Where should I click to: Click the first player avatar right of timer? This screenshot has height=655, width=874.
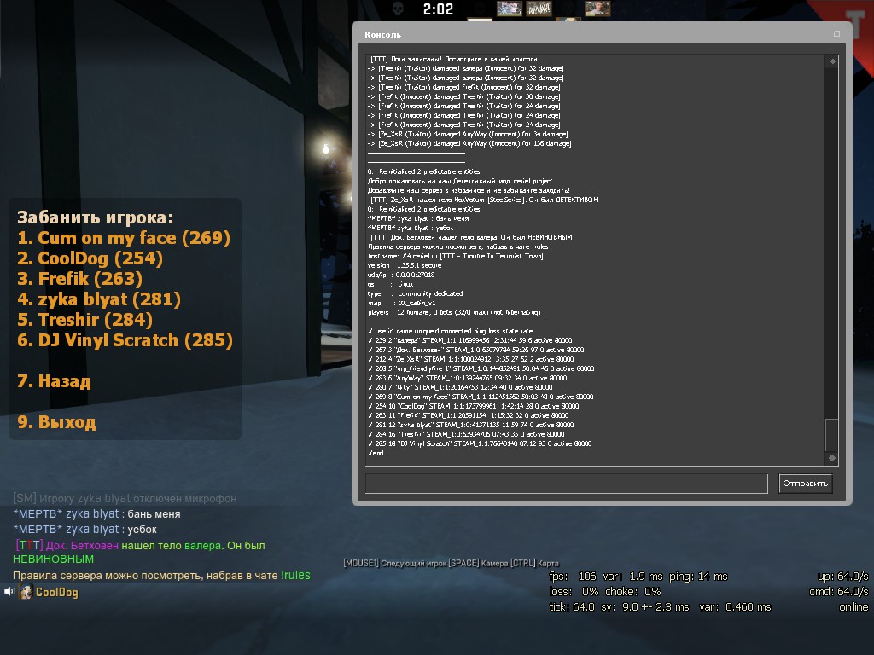(x=509, y=9)
